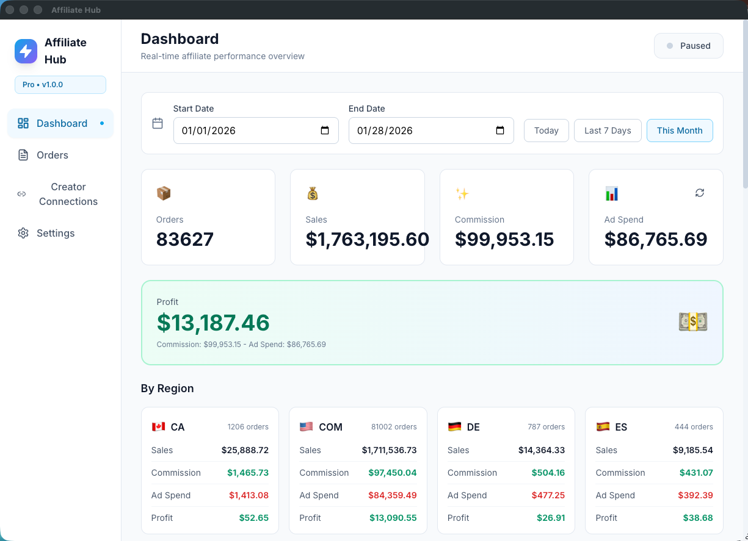748x541 pixels.
Task: Open the End Date calendar picker
Action: coord(500,131)
